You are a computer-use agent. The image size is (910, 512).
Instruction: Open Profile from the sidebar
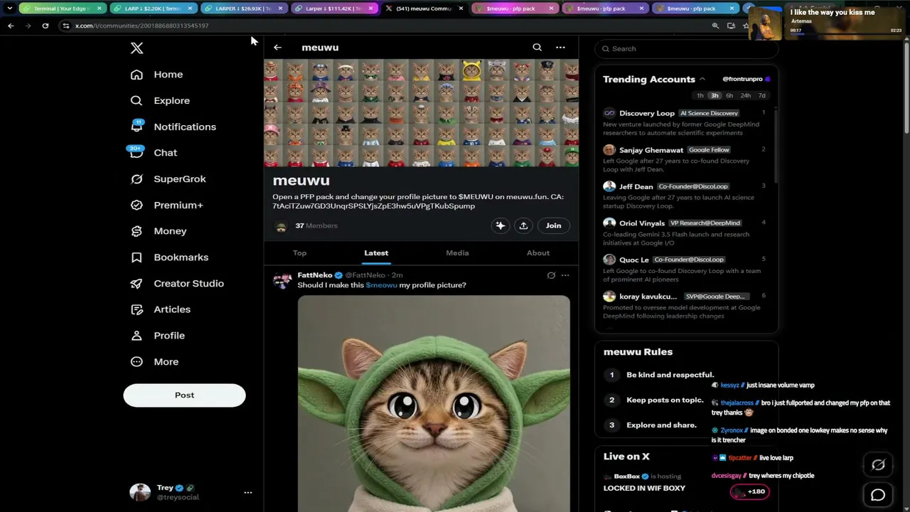pos(157,336)
